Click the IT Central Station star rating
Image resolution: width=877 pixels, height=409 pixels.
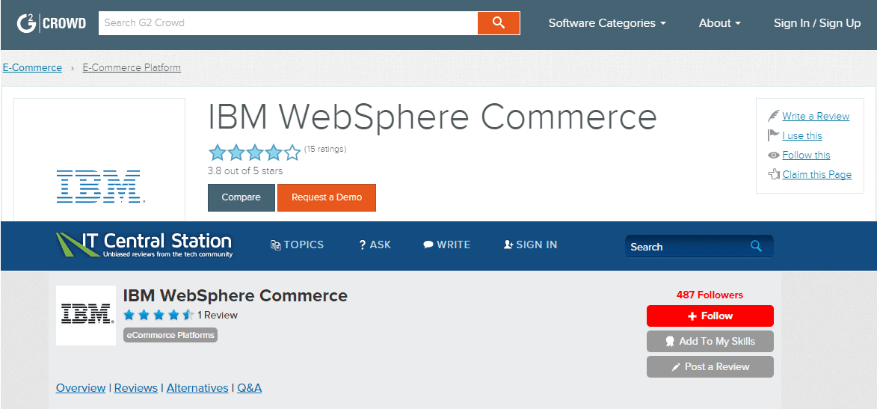tap(159, 315)
